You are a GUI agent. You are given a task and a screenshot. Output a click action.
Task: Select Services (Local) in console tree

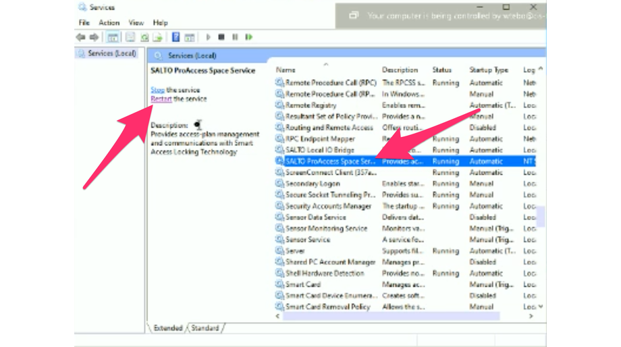(111, 53)
